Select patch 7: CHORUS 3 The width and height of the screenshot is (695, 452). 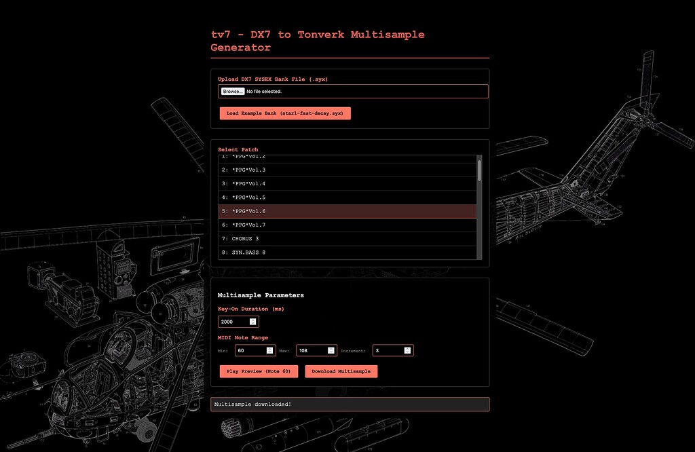(x=347, y=238)
